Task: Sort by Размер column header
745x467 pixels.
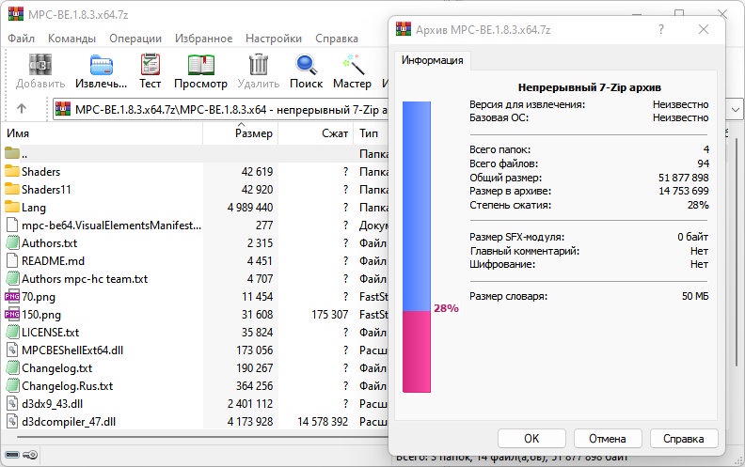Action: (x=241, y=133)
